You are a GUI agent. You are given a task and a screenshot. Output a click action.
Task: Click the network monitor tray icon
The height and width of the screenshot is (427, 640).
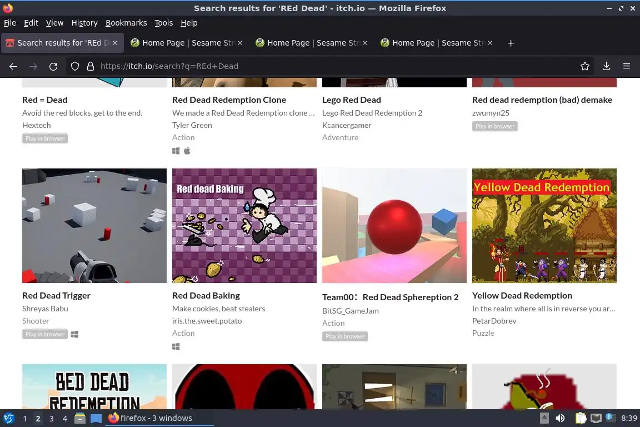coord(596,418)
